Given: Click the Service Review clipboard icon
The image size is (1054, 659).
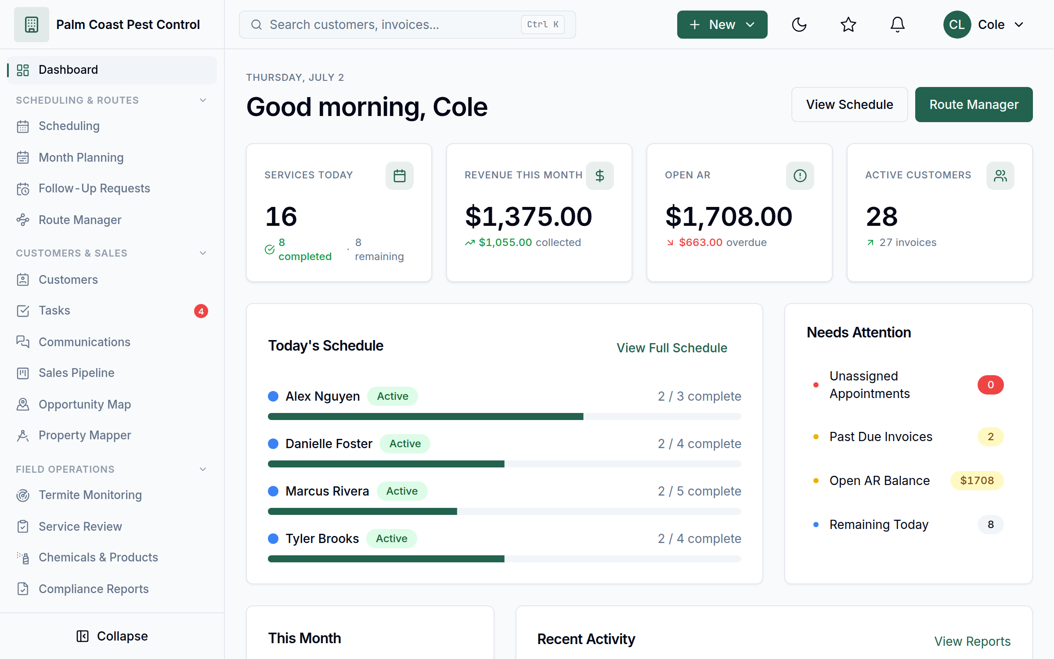Looking at the screenshot, I should (23, 526).
